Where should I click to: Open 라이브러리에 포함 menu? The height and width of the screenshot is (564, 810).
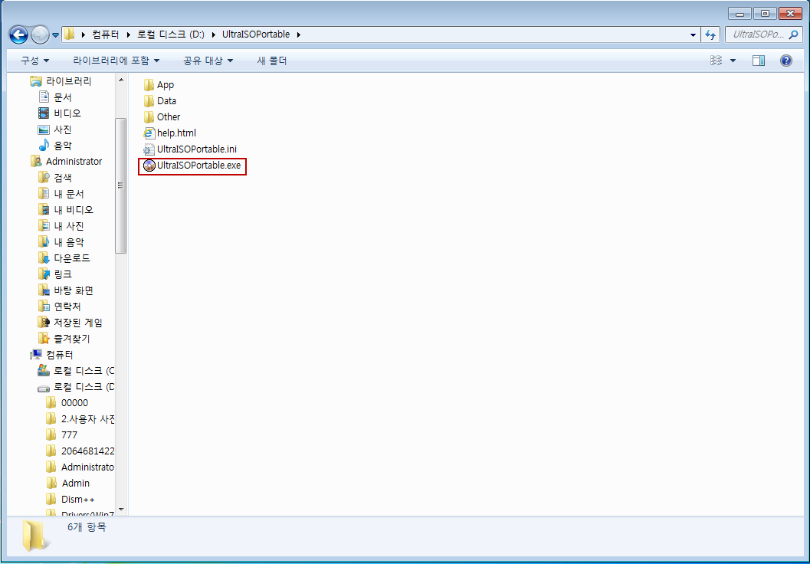pos(116,61)
